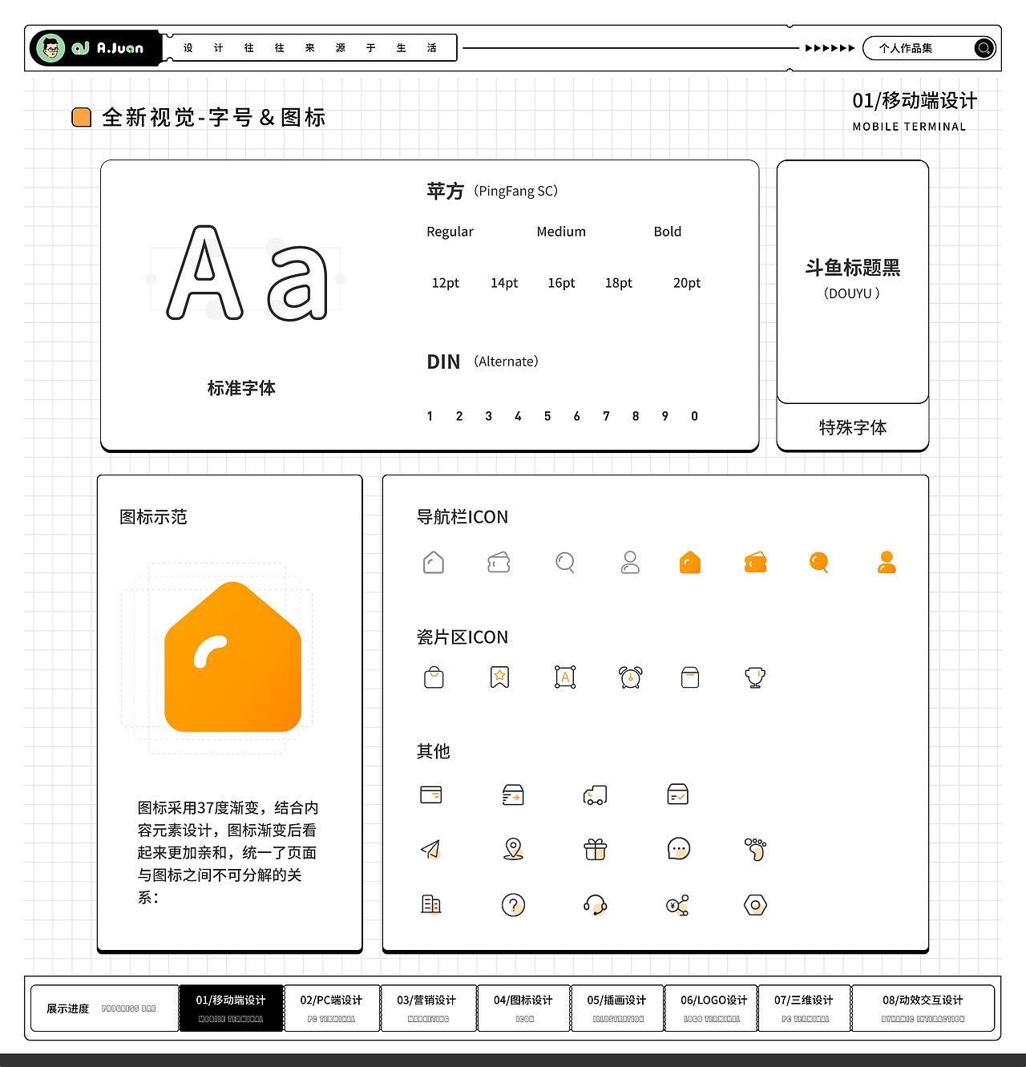Select the trophy icon in 瓷片区ICON

click(754, 677)
